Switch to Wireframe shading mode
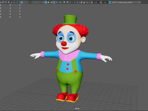 pos(43,2)
